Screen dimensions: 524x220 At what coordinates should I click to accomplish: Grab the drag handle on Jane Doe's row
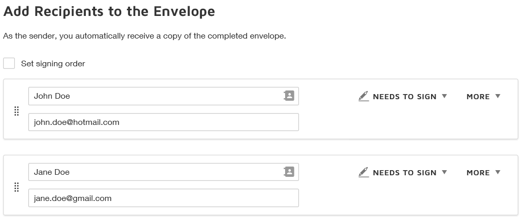[16, 187]
